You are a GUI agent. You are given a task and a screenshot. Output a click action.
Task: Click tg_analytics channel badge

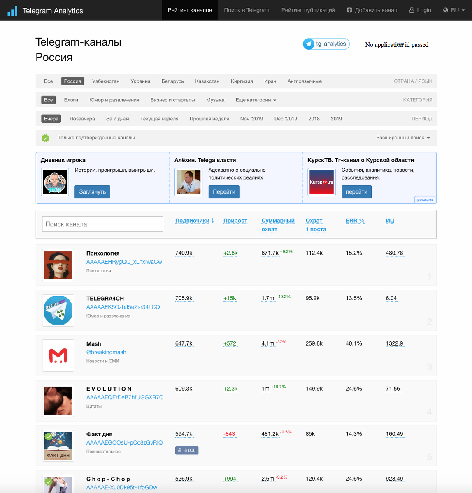coord(326,44)
